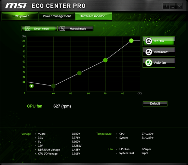Click the ECO CENTER PRO title text
Image resolution: width=188 pixels, height=165 pixels.
(x=58, y=6)
